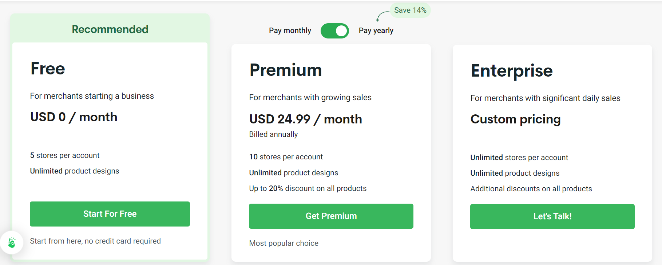Click the Free plan heading

click(47, 69)
